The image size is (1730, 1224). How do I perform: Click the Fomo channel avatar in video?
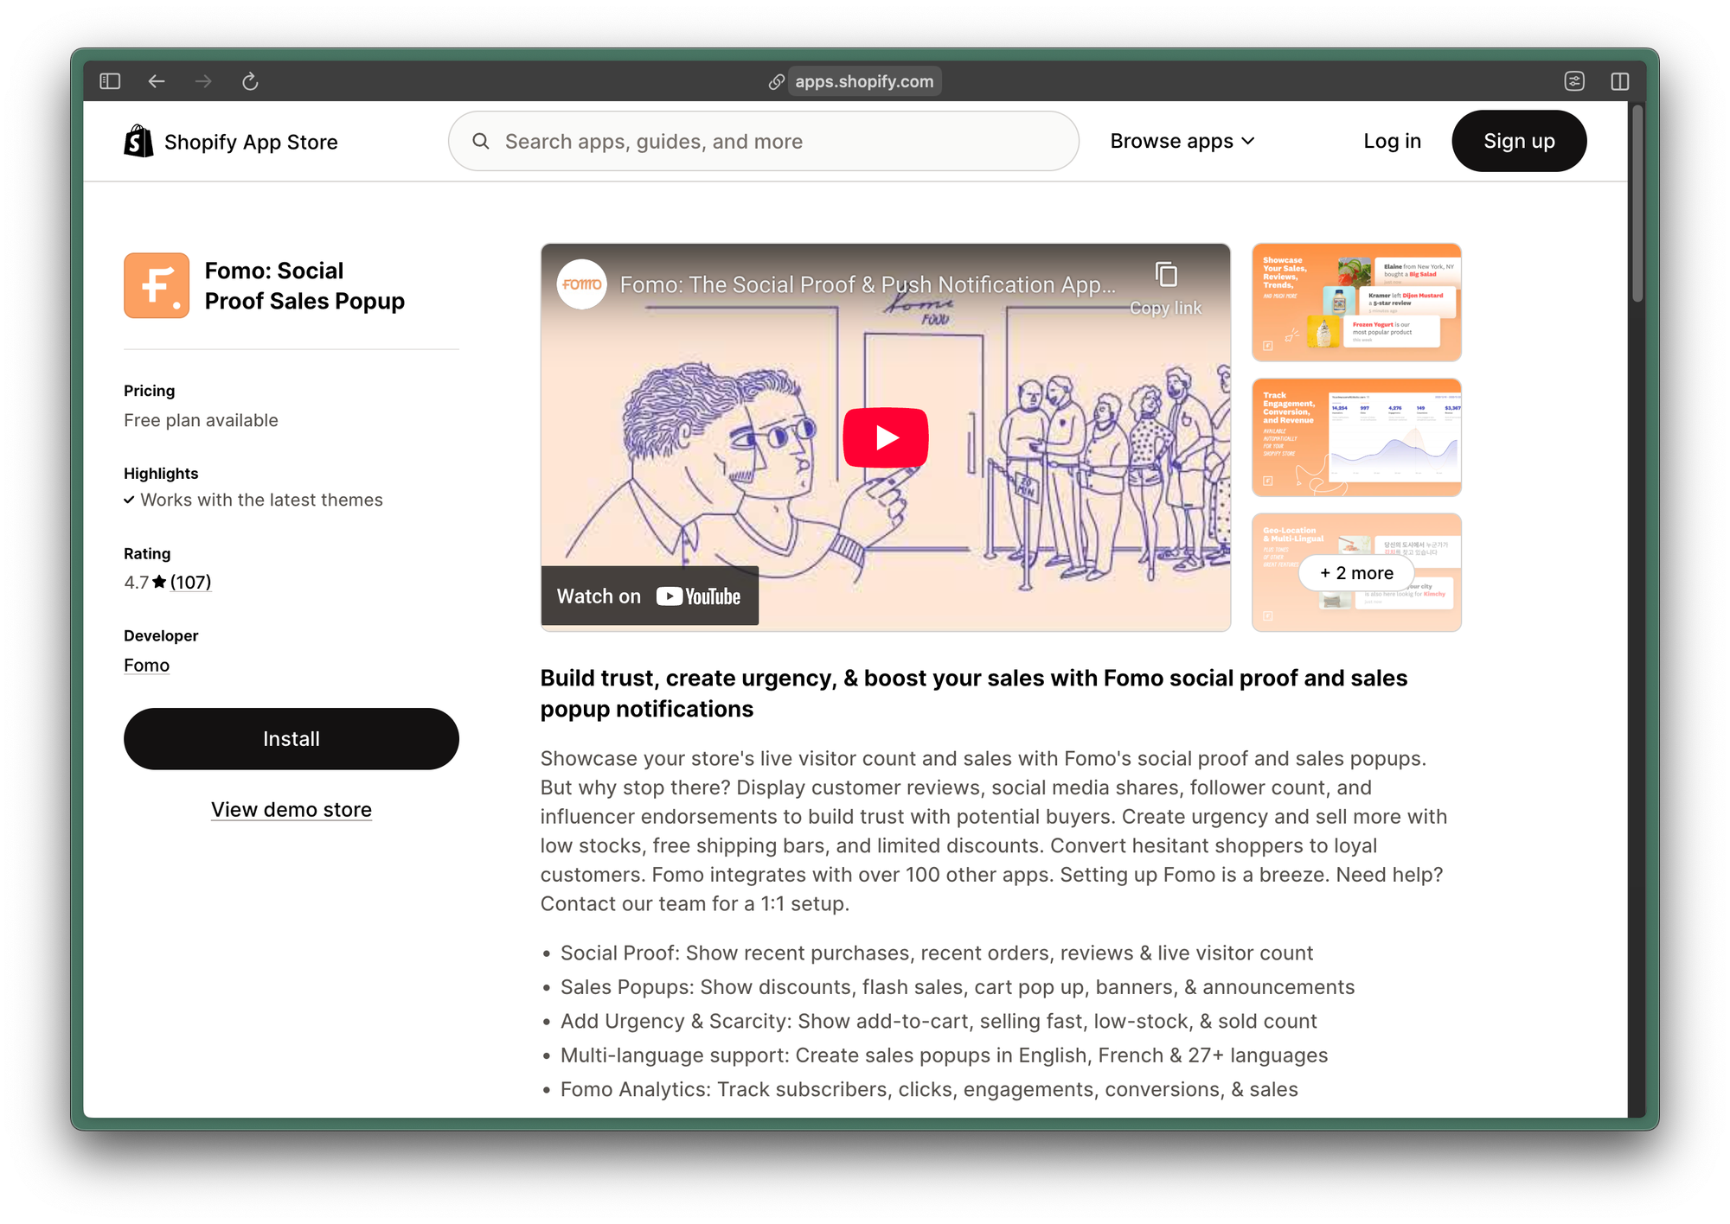click(581, 284)
